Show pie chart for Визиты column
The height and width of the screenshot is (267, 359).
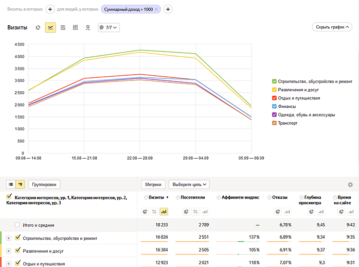tap(146, 211)
